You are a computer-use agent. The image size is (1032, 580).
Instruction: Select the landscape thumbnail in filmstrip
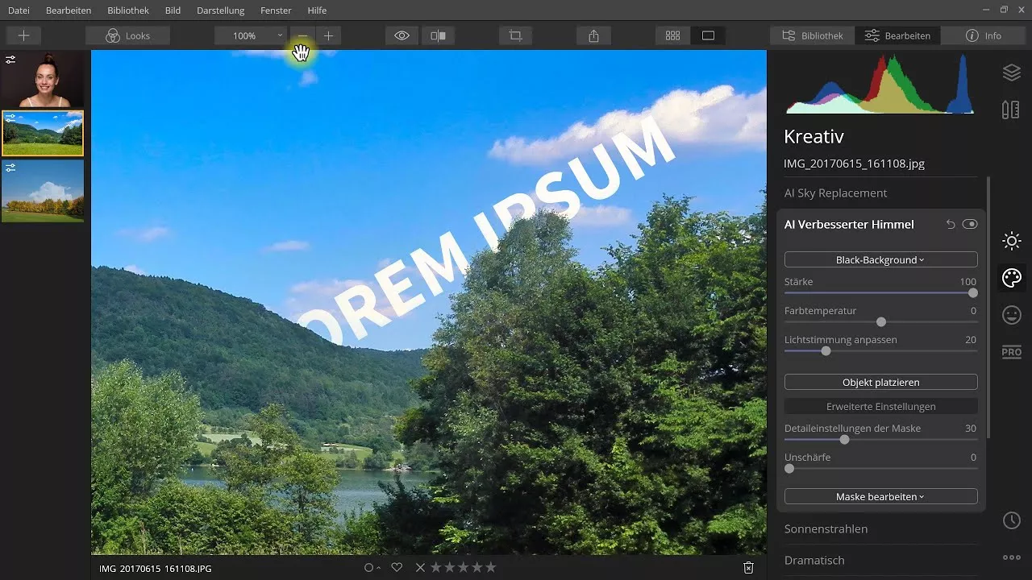[43, 133]
